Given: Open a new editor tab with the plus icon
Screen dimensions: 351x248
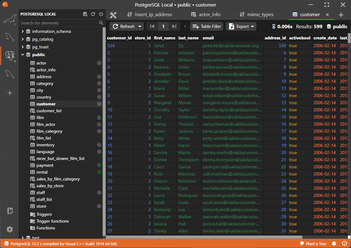Looking at the screenshot, I should point(341,15).
